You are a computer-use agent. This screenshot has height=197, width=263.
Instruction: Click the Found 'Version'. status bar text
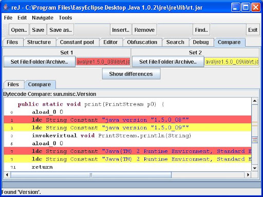click(21, 192)
